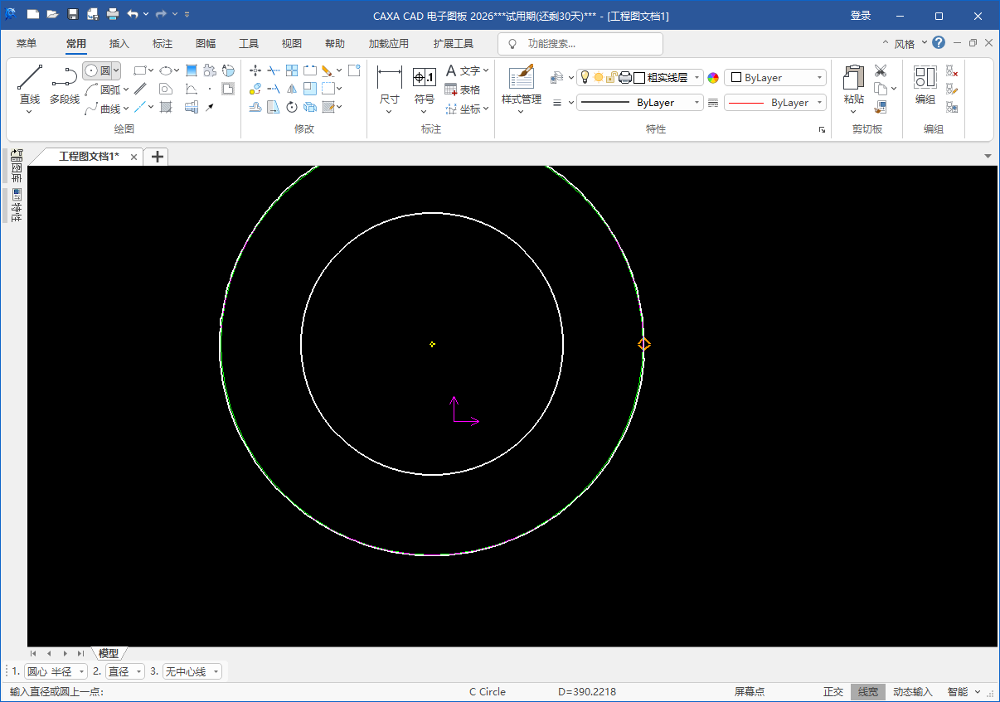Switch to the 视图 ribbon tab
The height and width of the screenshot is (702, 1000).
(x=292, y=44)
